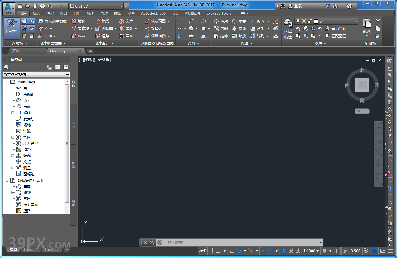Click the workspace switching gear in status bar
Image resolution: width=397 pixels, height=258 pixels.
click(324, 251)
